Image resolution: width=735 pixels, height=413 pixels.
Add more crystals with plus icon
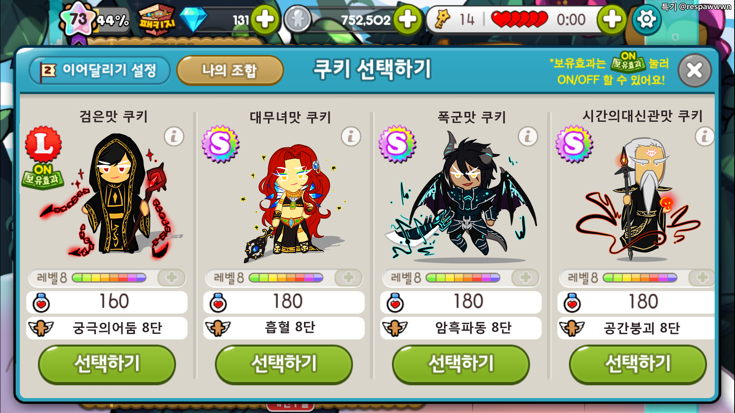pyautogui.click(x=265, y=20)
